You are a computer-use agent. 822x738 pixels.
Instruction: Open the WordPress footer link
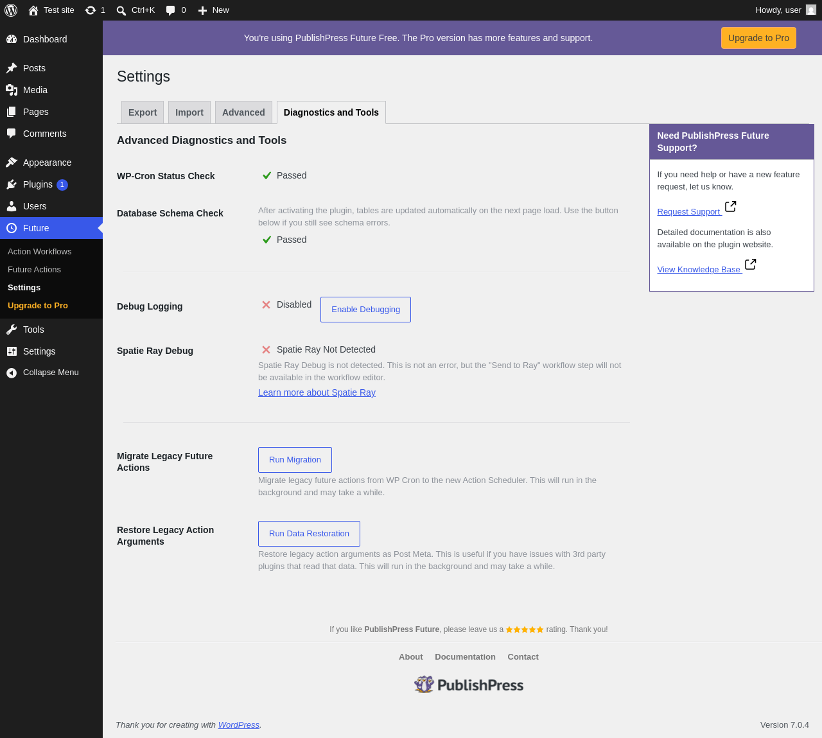tap(239, 725)
